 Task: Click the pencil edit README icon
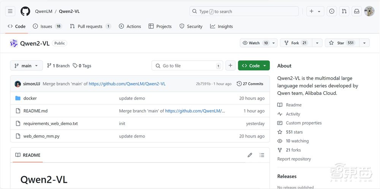click(x=250, y=155)
